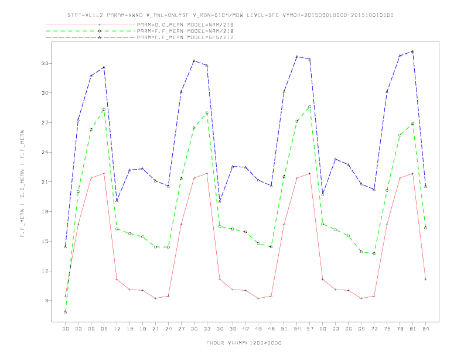
Task: Click x-axis forecast hour label 24
Action: pos(168,329)
